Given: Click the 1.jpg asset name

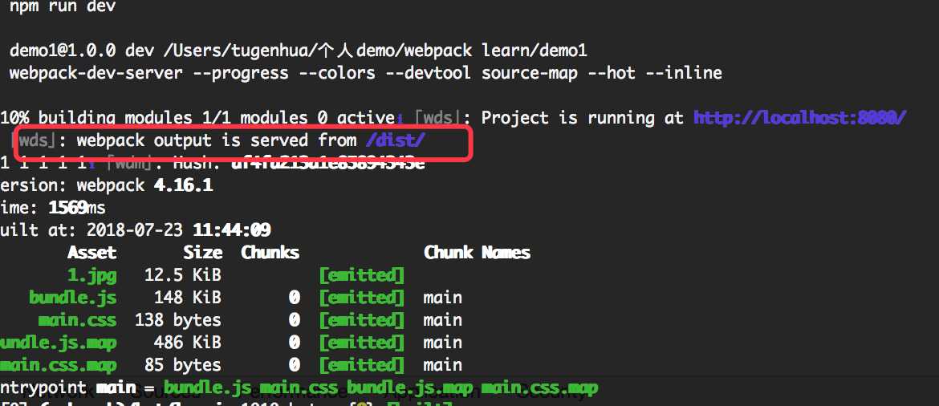Looking at the screenshot, I should click(x=91, y=275).
